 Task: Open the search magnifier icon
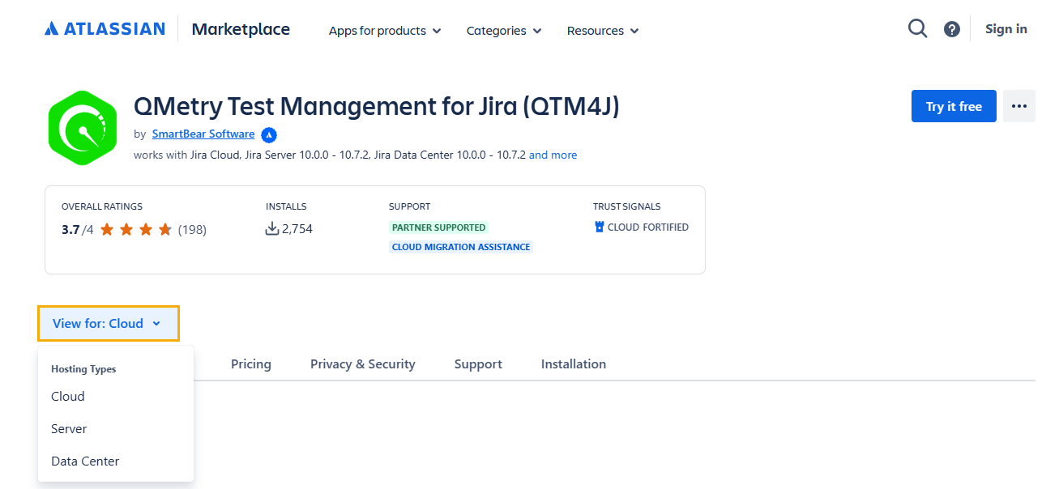click(917, 29)
